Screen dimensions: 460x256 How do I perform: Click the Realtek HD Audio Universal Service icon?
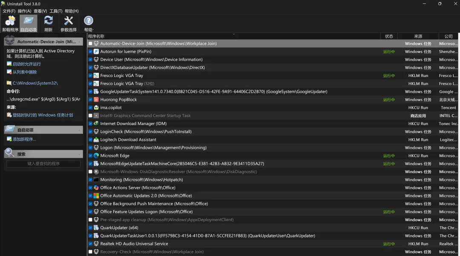tap(96, 244)
